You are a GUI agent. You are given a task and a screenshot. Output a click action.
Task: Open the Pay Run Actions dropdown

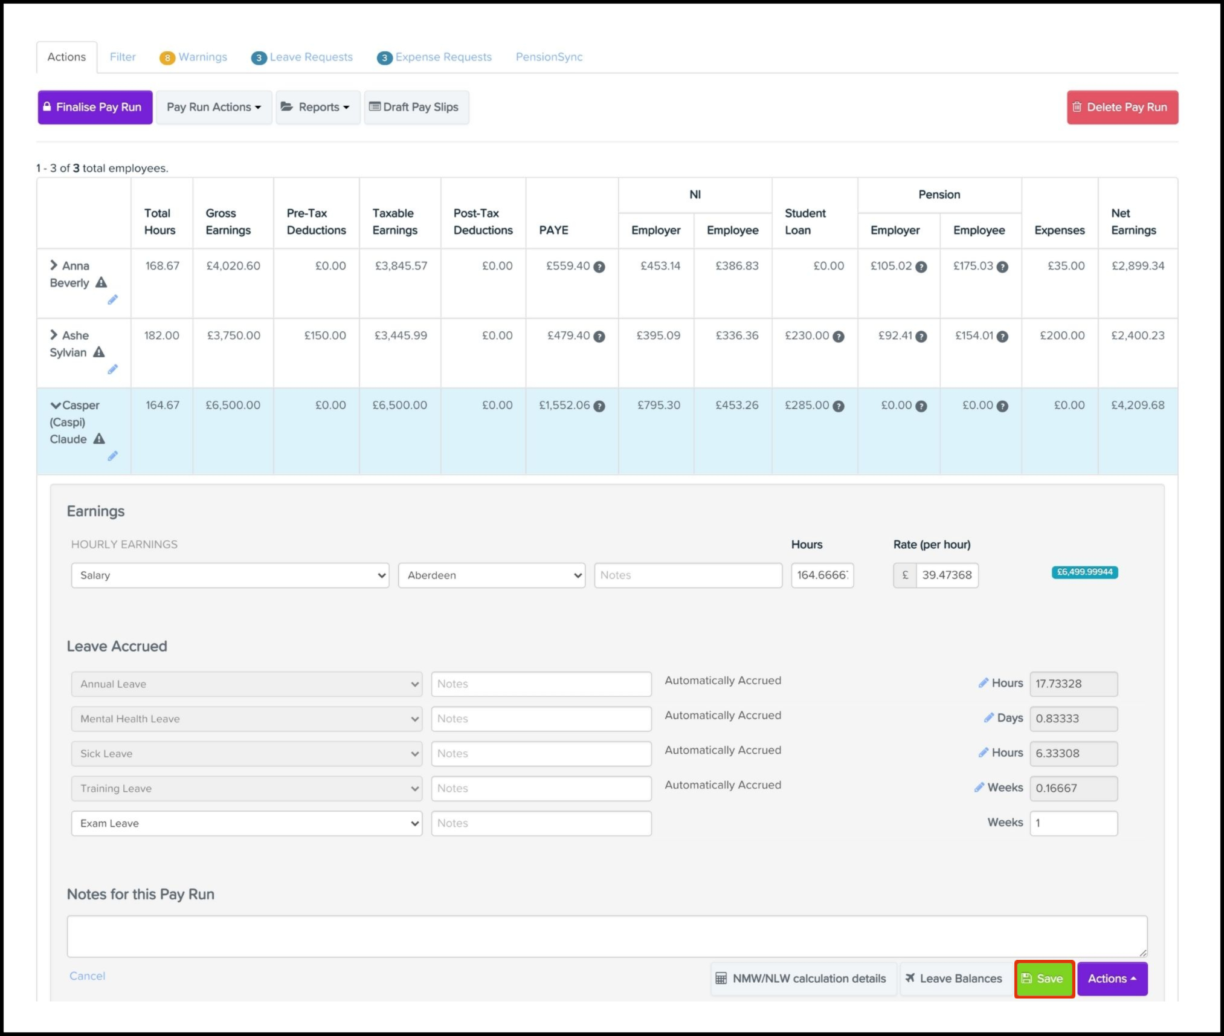(214, 107)
